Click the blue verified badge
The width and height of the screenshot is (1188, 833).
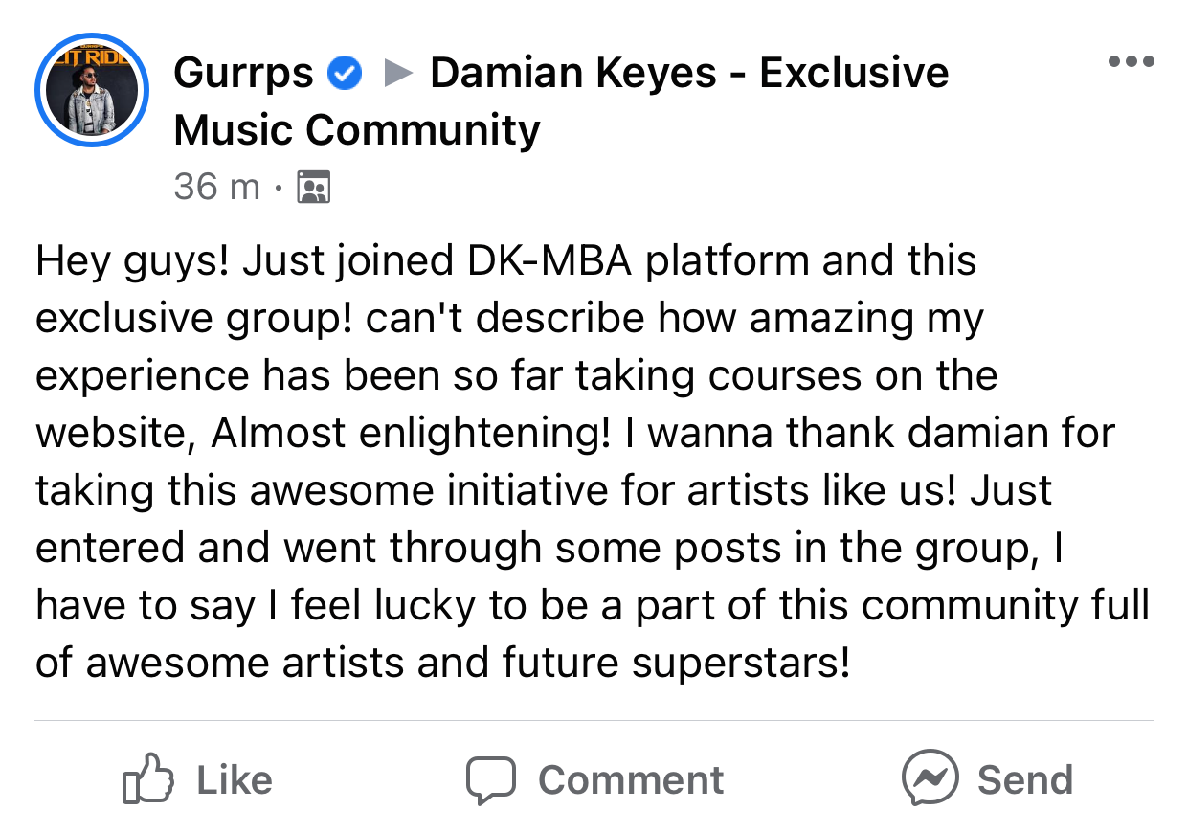pyautogui.click(x=345, y=74)
